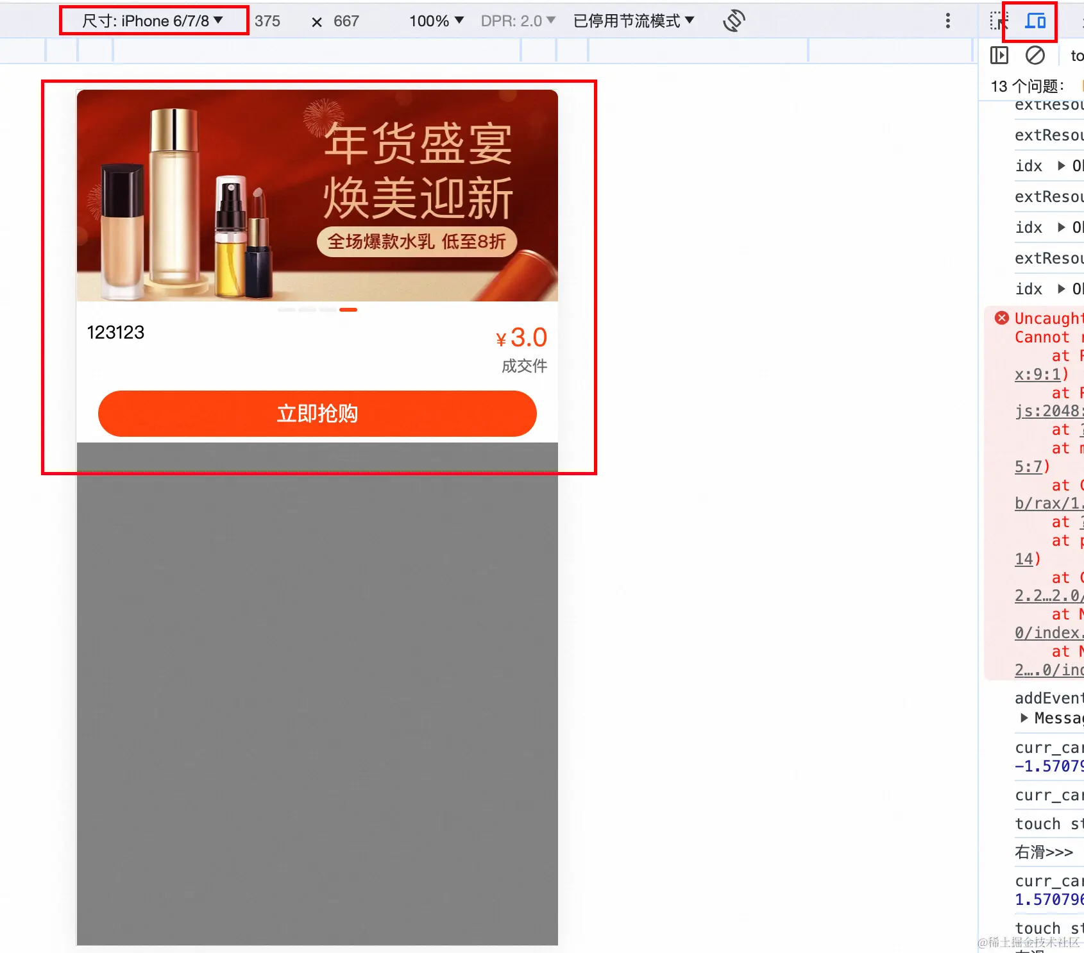The width and height of the screenshot is (1084, 953).
Task: Click the active orange carousel indicator
Action: [x=348, y=310]
